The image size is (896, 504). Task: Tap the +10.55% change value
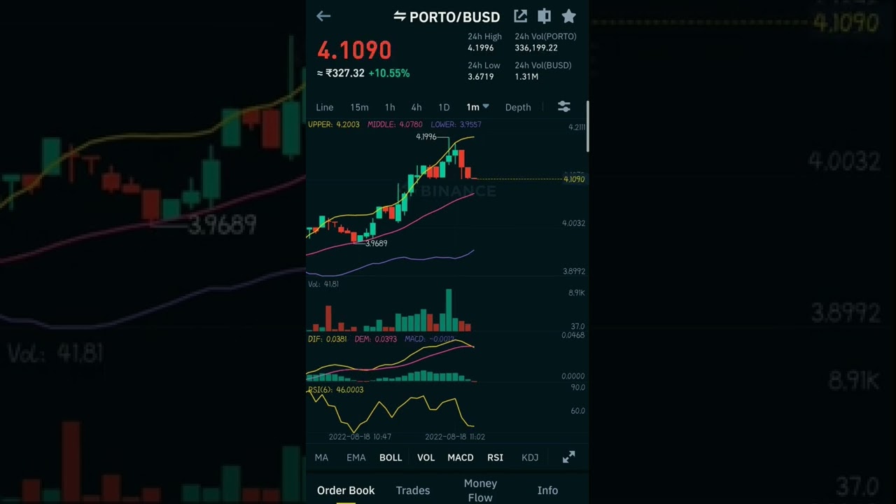[388, 73]
